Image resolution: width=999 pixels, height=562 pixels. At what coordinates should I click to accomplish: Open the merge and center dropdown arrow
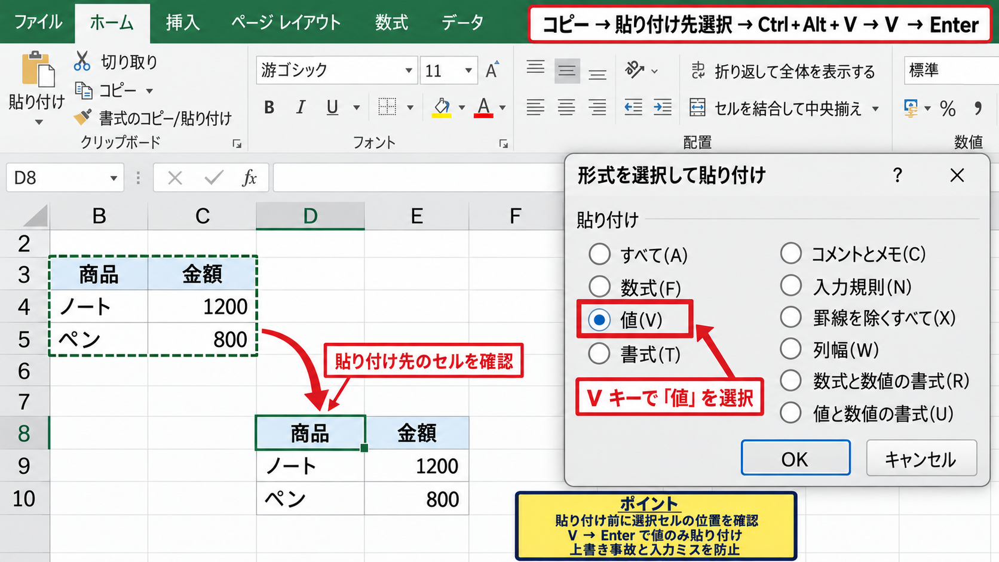(x=875, y=109)
